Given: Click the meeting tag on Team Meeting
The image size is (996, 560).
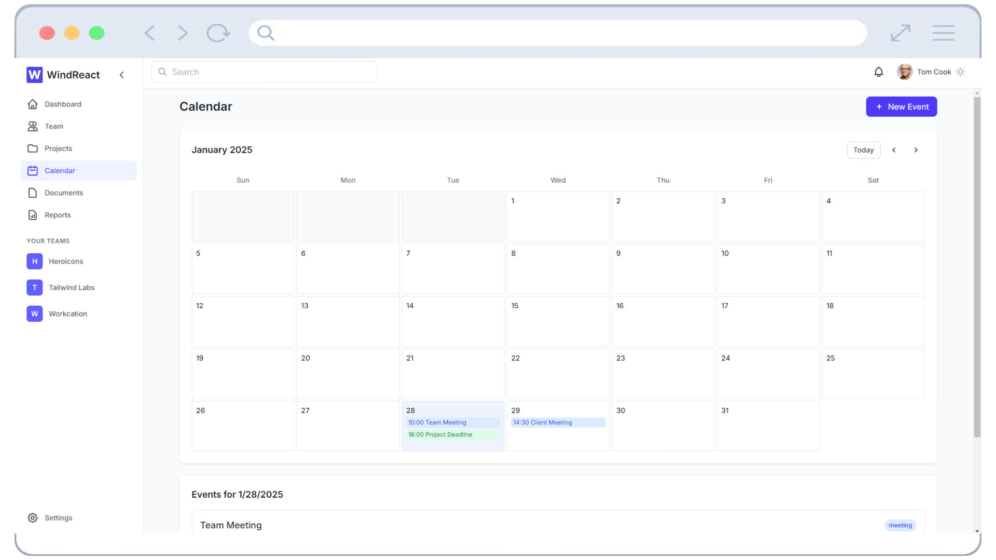Looking at the screenshot, I should click(x=900, y=525).
